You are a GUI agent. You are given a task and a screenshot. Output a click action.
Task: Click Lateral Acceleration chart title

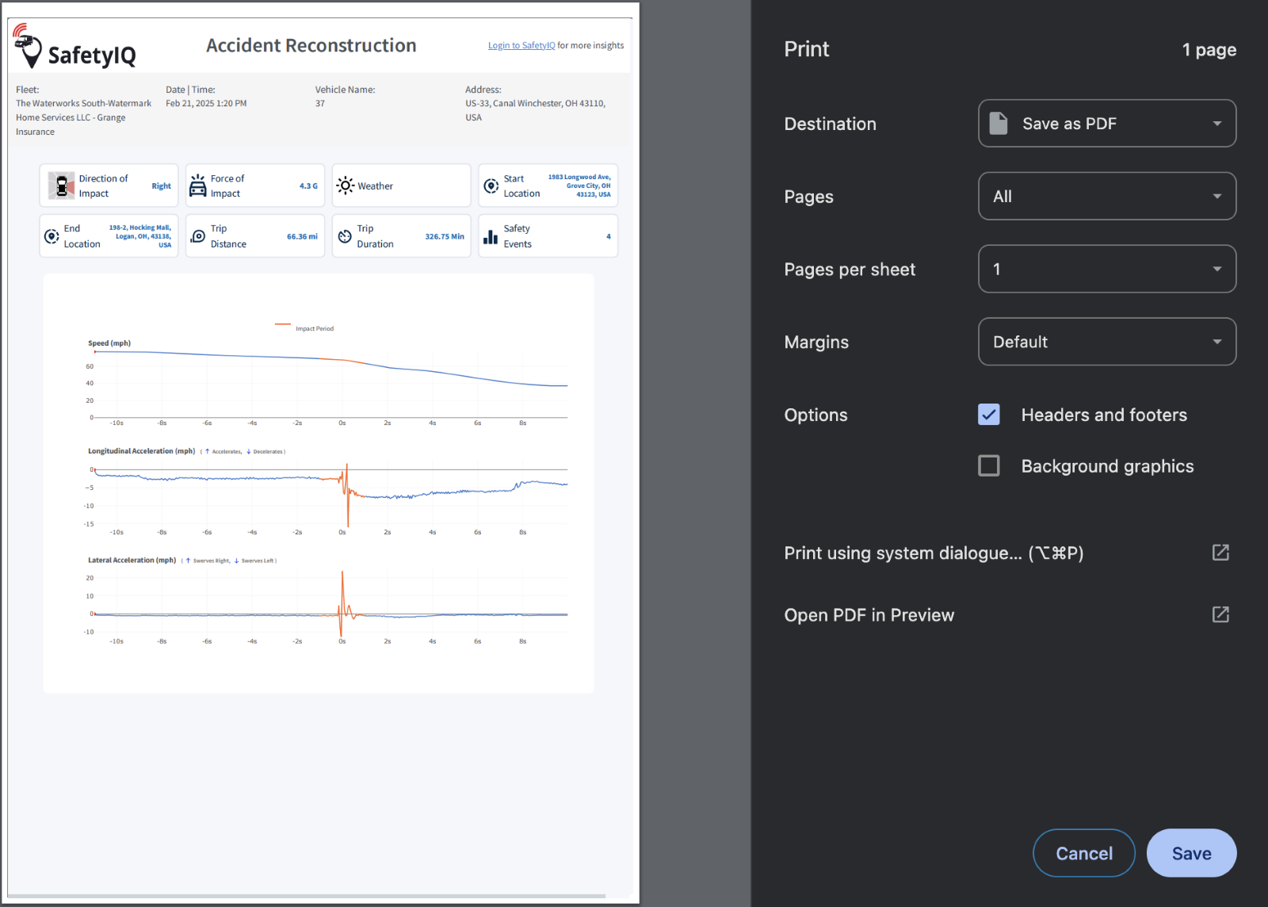[x=132, y=560]
